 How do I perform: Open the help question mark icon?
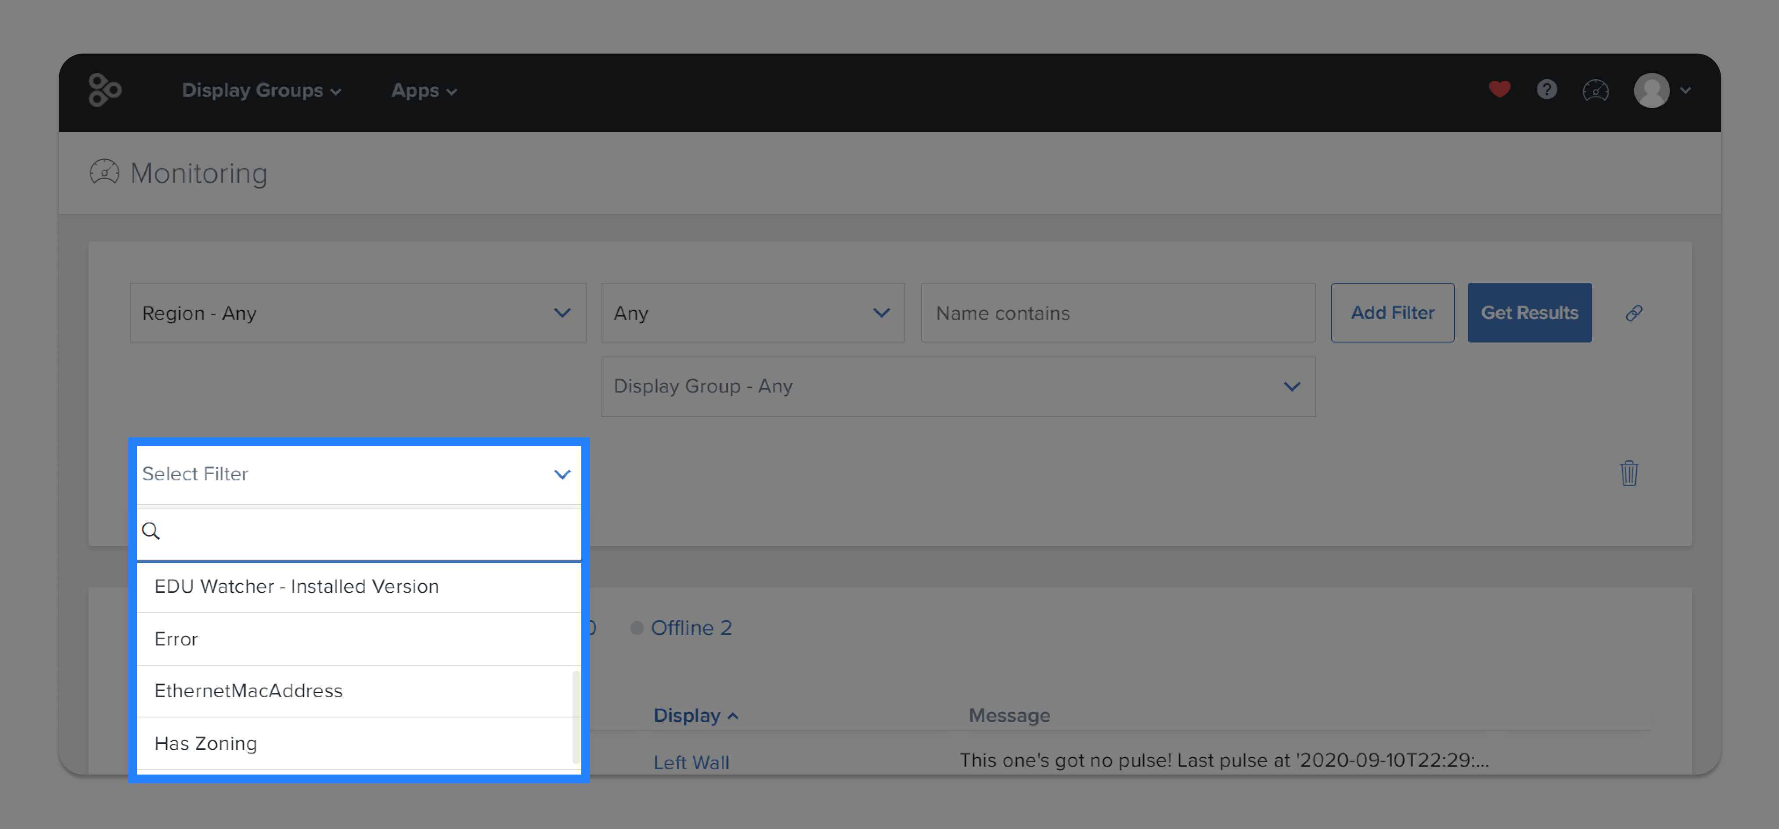click(x=1547, y=90)
